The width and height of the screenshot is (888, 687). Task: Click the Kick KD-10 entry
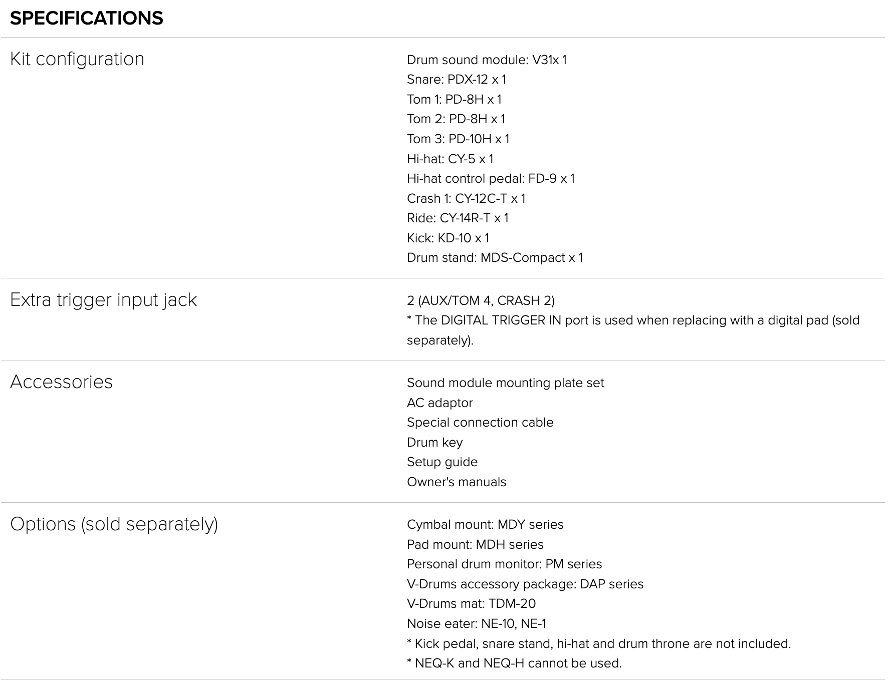coord(448,238)
